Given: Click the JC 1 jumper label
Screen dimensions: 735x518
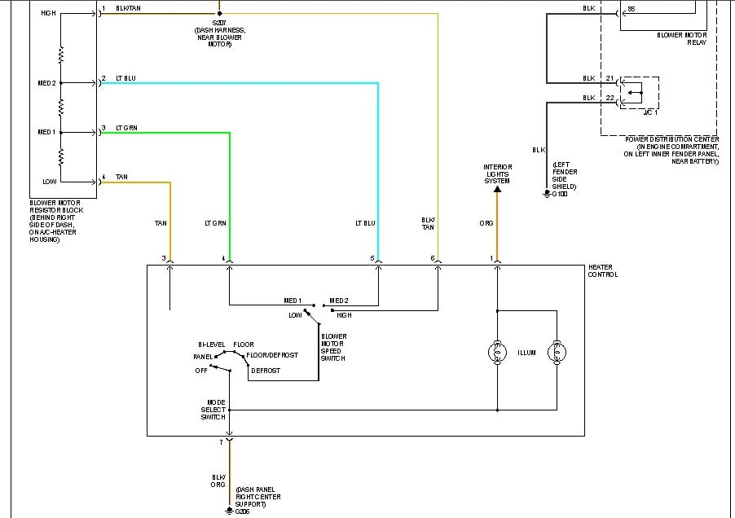Looking at the screenshot, I should click(x=650, y=112).
